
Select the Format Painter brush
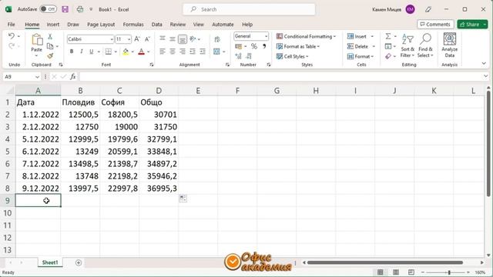(x=50, y=56)
